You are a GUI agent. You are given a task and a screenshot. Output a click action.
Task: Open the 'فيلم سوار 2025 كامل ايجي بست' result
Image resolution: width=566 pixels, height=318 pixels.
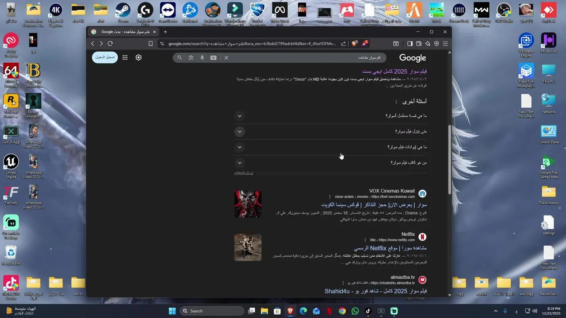[x=394, y=72]
